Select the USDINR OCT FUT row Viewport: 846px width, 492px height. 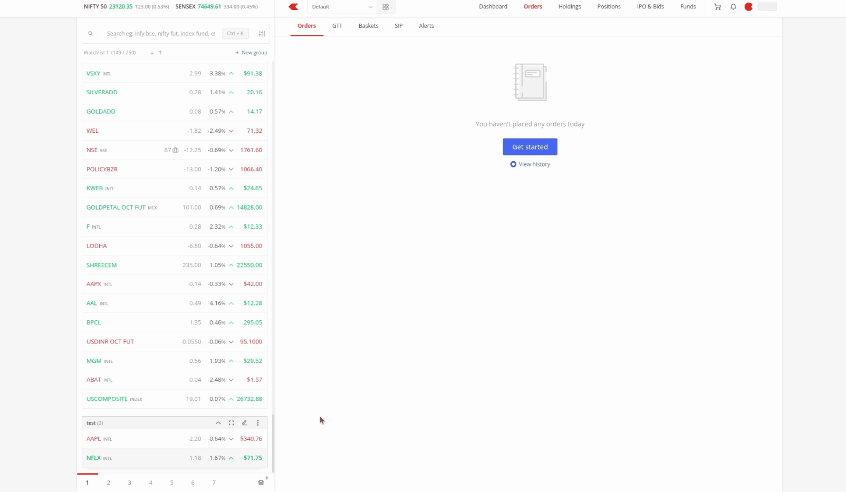click(175, 342)
